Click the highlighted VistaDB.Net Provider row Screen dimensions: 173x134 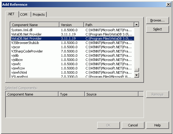click(72, 39)
